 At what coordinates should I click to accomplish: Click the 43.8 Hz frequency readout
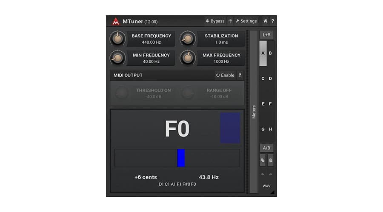pos(209,177)
